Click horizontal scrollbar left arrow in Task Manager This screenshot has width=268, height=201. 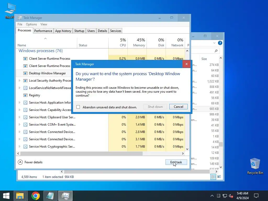(x=18, y=153)
